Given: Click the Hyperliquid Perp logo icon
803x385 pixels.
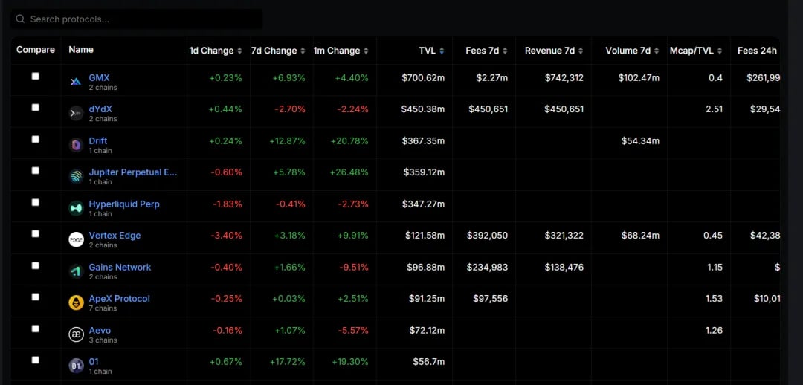Looking at the screenshot, I should (76, 208).
